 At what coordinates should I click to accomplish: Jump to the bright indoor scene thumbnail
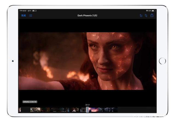(35, 110)
